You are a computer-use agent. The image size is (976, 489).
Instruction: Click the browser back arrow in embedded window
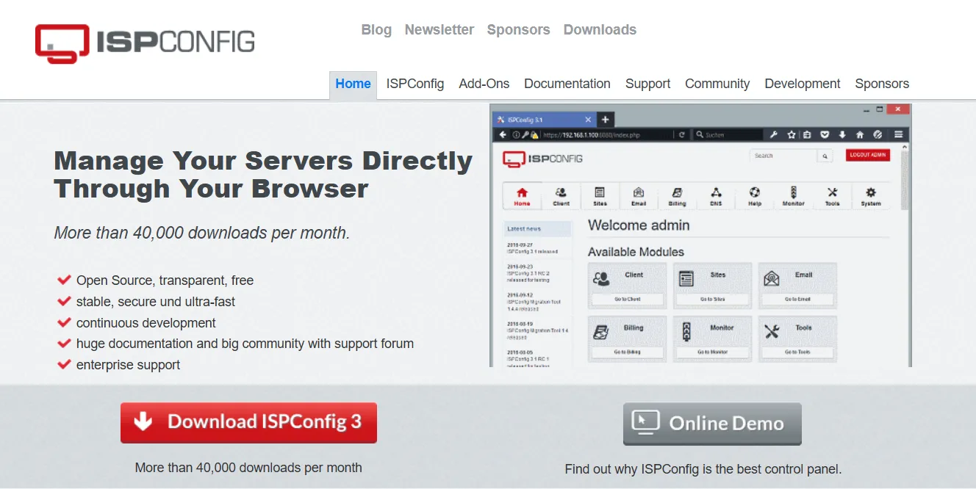(x=503, y=135)
